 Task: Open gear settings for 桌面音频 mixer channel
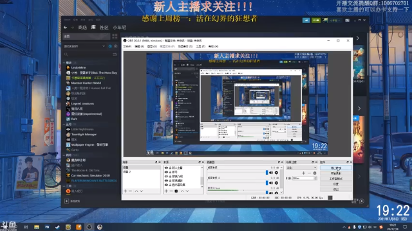coord(276,173)
